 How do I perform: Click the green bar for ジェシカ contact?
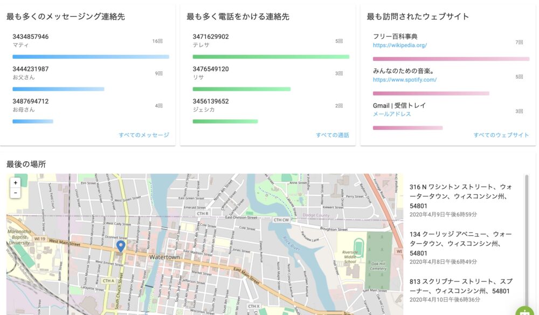click(225, 121)
